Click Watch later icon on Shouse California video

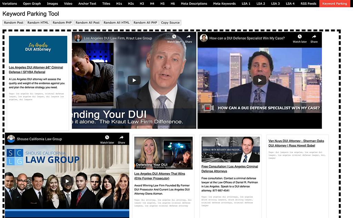click(107, 138)
